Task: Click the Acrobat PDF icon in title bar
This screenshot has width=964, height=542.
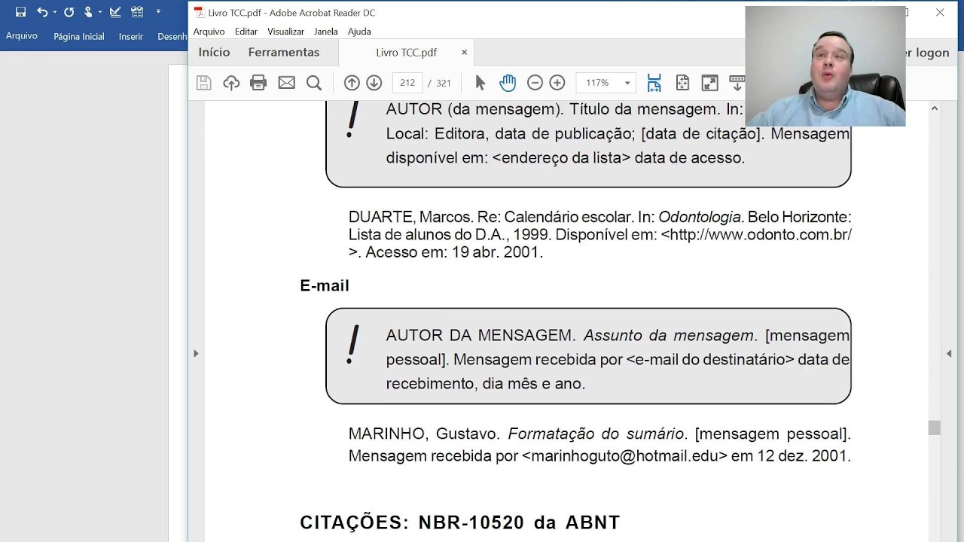Action: [198, 12]
